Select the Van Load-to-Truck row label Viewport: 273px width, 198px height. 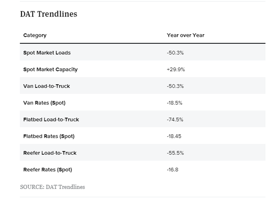tap(46, 86)
